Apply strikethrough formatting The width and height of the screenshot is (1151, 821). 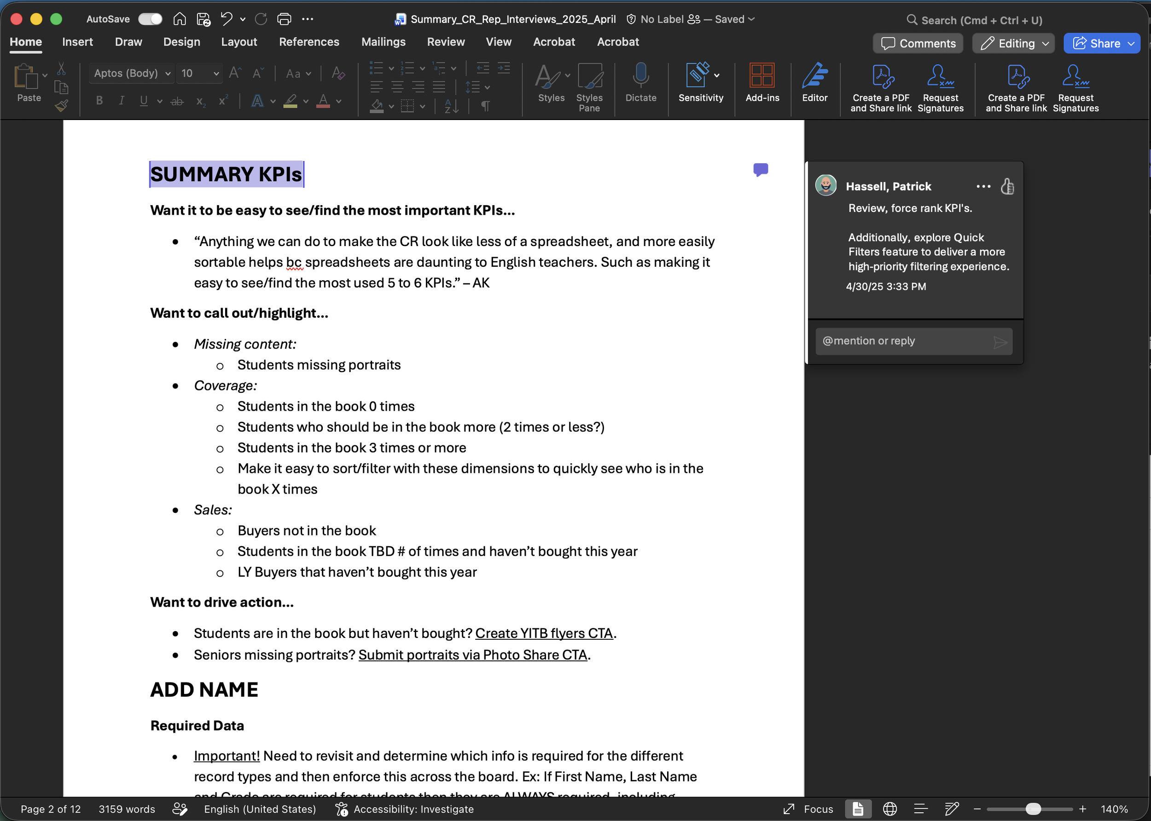click(177, 102)
